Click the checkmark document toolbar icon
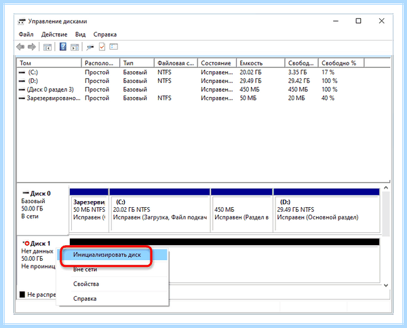Image resolution: width=407 pixels, height=328 pixels. click(102, 47)
